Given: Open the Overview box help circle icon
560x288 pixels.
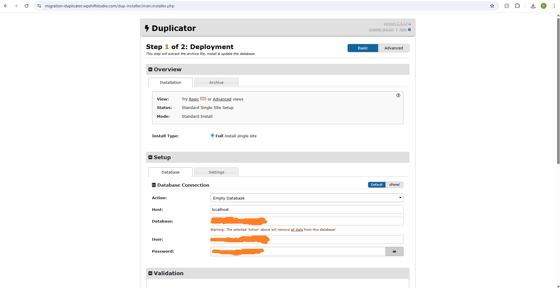Looking at the screenshot, I should [x=398, y=95].
